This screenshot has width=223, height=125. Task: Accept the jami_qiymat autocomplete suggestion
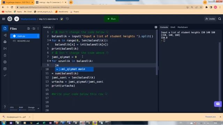74,69
